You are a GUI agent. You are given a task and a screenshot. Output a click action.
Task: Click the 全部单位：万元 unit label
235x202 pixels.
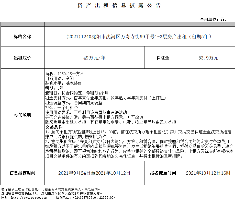point(214,19)
